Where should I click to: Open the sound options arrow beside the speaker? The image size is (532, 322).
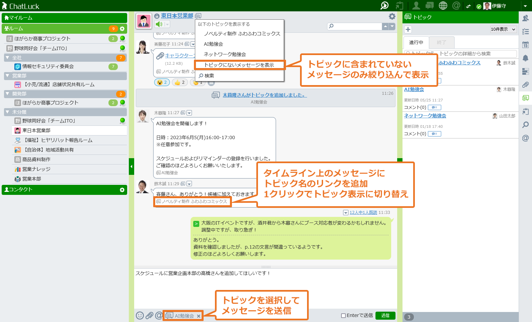click(x=167, y=24)
